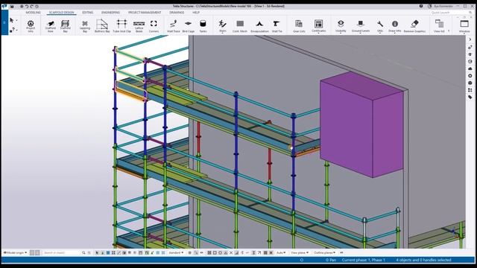Open the View list tool
Screen dimensions: 477x268
pos(439,26)
